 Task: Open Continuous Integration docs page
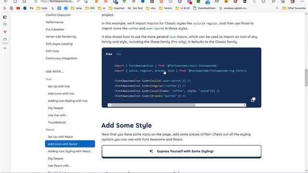[62, 58]
